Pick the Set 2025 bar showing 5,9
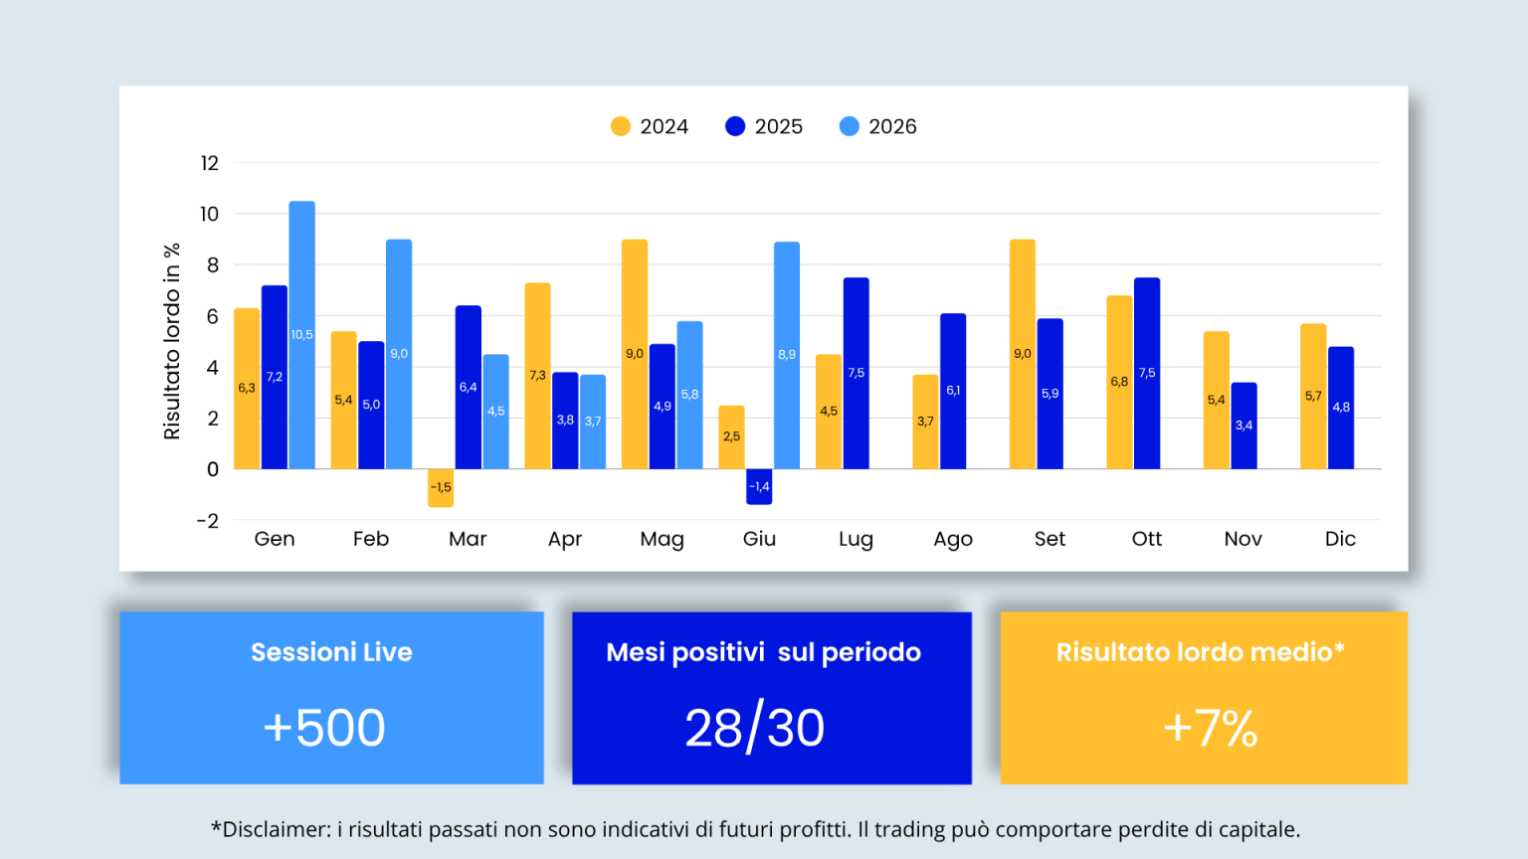This screenshot has height=859, width=1528. [x=1050, y=394]
